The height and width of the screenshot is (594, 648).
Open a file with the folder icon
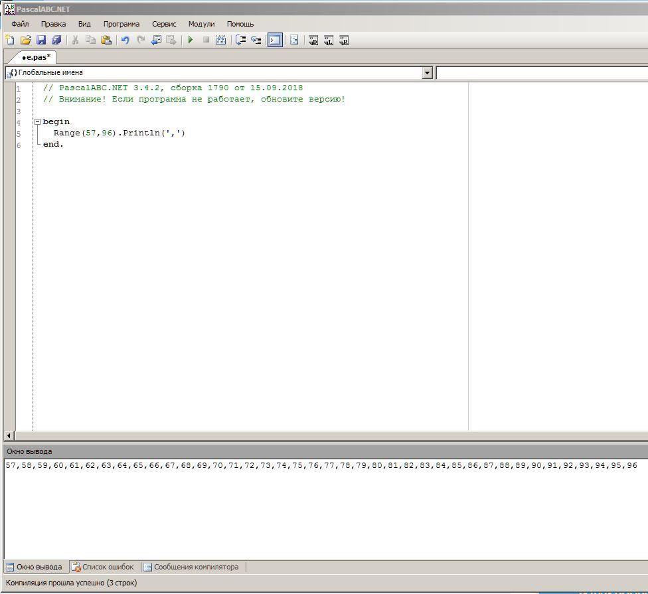click(26, 40)
